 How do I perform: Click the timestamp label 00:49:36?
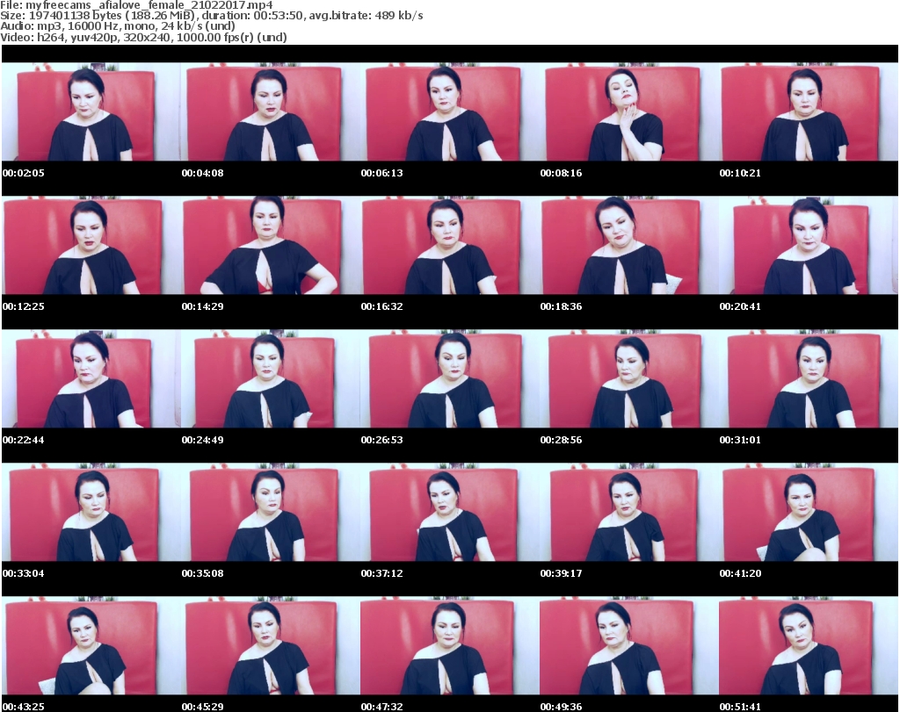(x=561, y=707)
